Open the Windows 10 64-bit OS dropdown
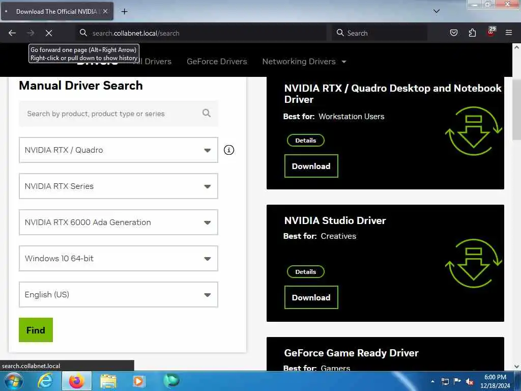 click(119, 258)
